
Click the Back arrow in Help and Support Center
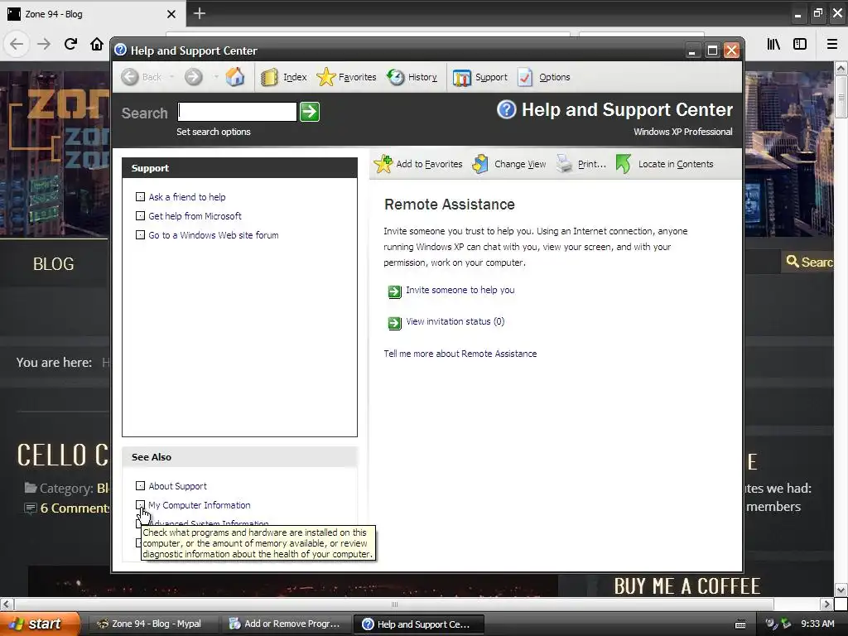pos(130,77)
